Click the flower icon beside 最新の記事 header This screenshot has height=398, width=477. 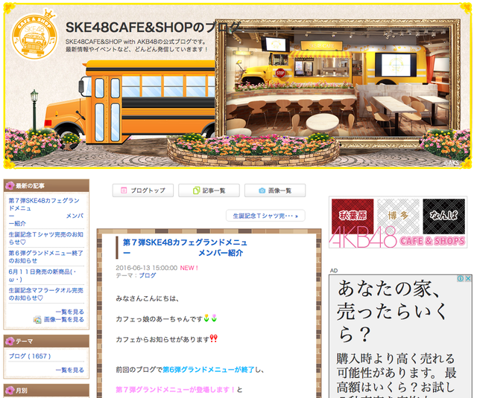coord(10,185)
